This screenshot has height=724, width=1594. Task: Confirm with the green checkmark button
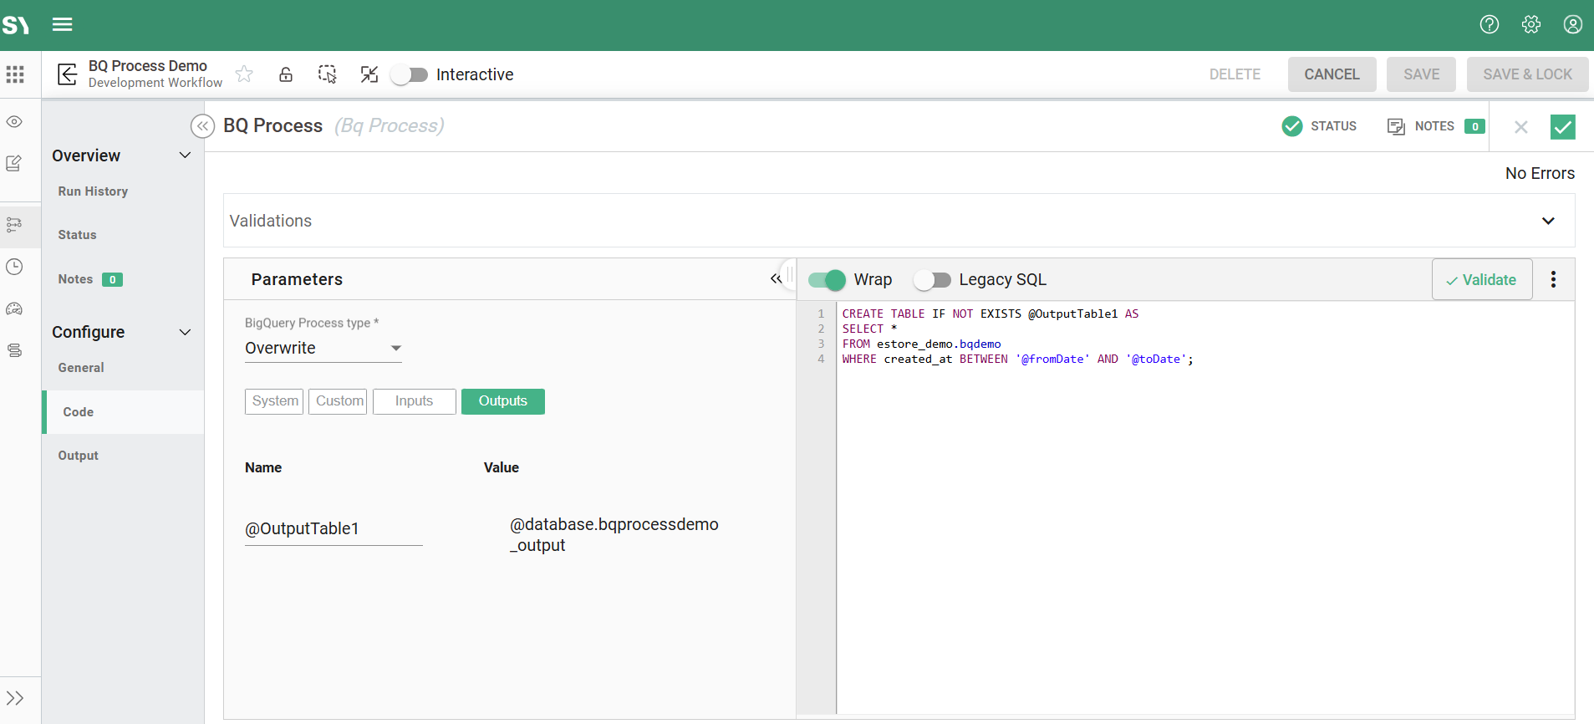[1562, 126]
